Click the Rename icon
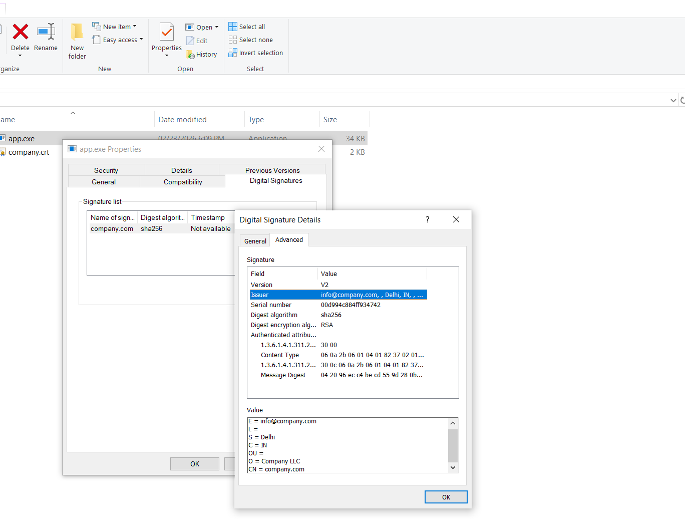 coord(46,32)
